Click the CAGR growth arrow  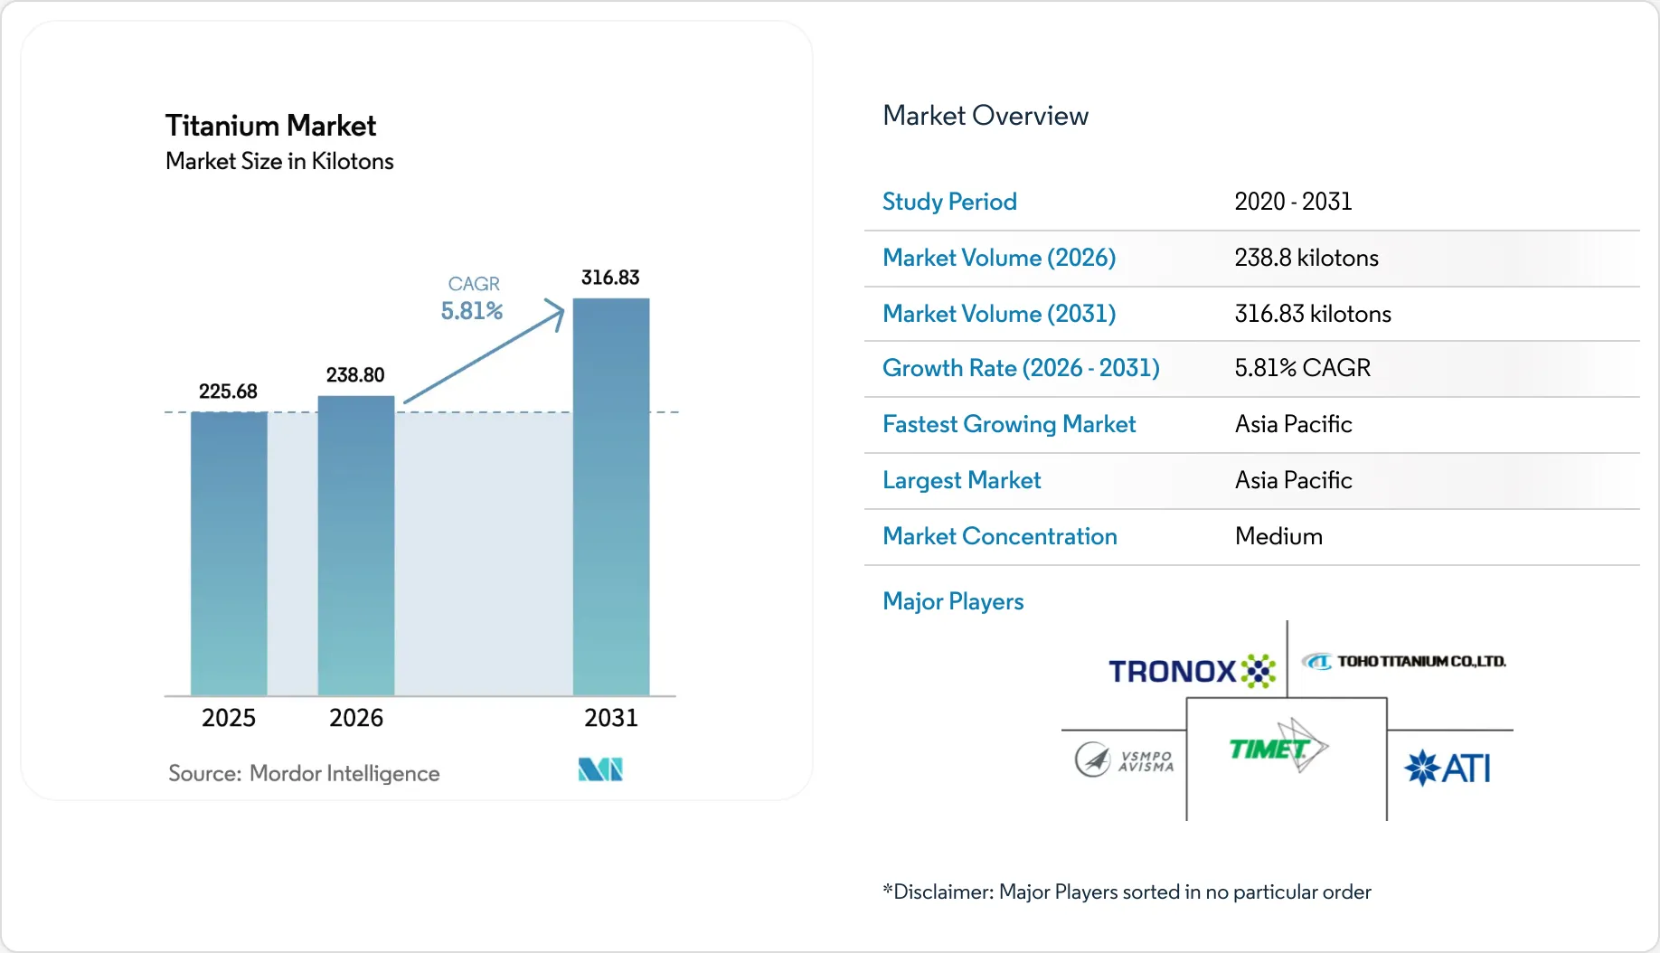point(485,351)
